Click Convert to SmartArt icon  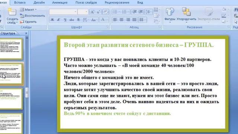[x=156, y=22]
